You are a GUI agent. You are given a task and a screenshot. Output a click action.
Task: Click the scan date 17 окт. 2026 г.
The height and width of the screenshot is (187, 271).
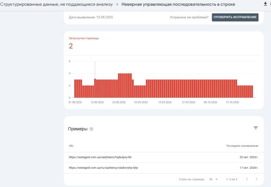pyautogui.click(x=249, y=168)
